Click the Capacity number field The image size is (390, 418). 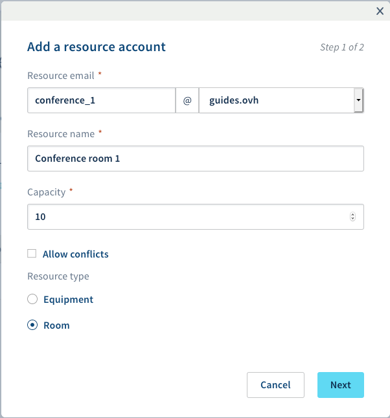188,217
